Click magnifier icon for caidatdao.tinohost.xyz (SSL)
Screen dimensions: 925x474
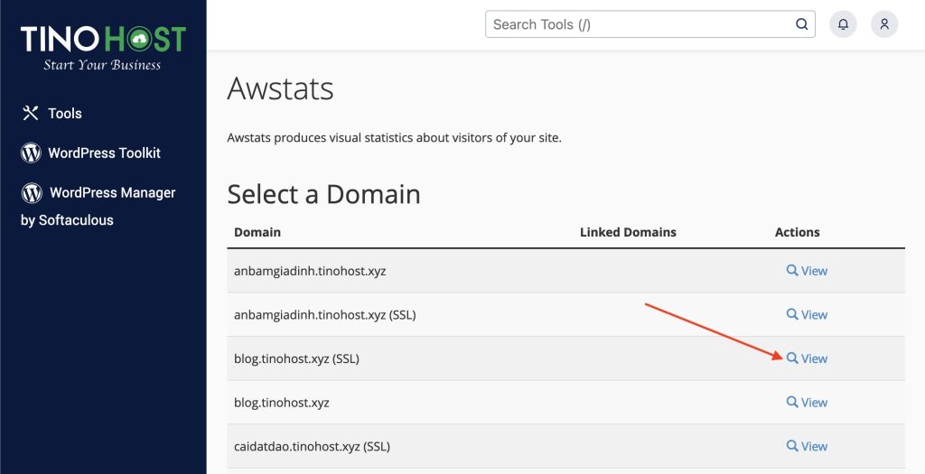click(x=792, y=446)
